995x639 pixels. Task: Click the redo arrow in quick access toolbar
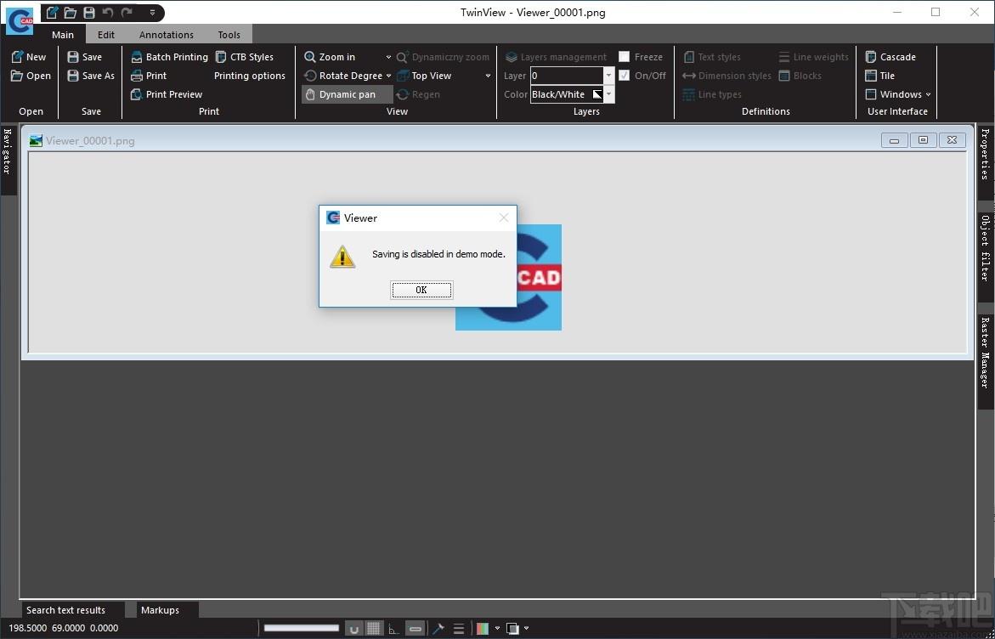[127, 12]
